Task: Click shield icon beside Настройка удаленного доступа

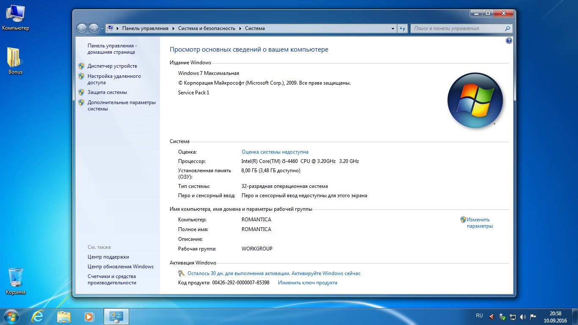Action: (81, 76)
